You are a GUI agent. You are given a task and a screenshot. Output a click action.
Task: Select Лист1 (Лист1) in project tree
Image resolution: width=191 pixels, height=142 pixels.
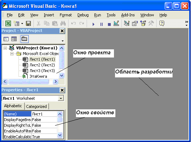(x=42, y=59)
